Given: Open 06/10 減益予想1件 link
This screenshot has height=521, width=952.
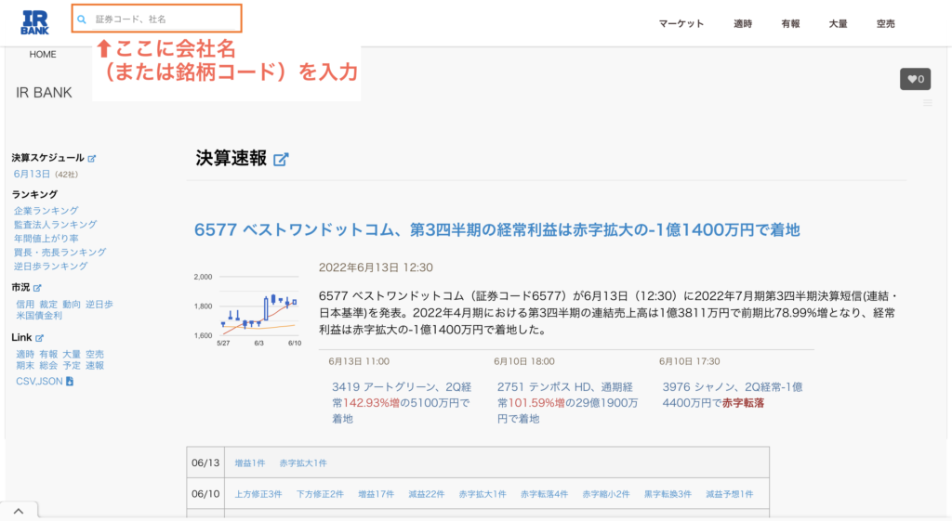Looking at the screenshot, I should 729,494.
